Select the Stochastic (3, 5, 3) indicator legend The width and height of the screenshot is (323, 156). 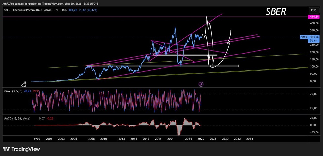point(13,91)
